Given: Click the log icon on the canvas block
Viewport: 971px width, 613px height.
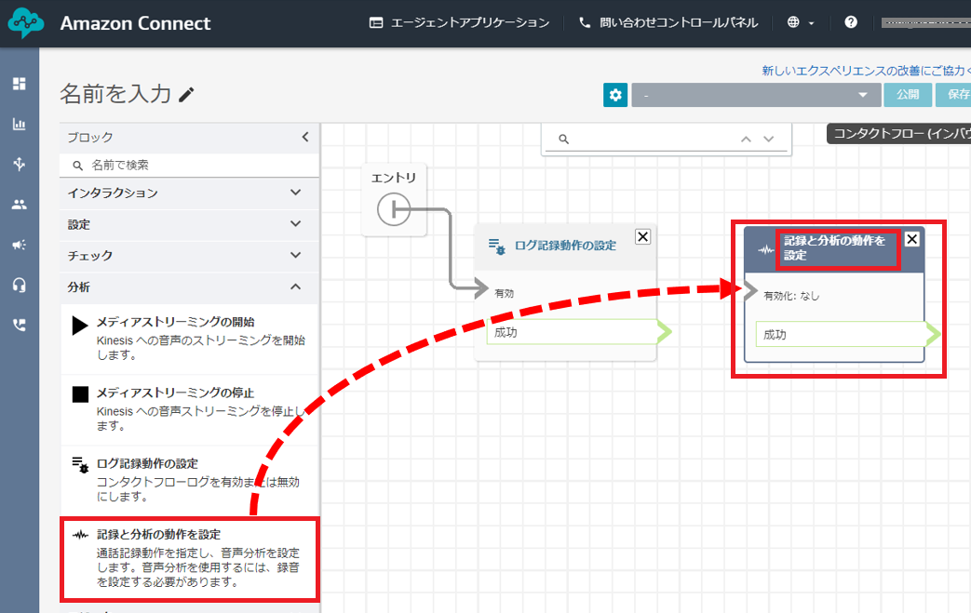Looking at the screenshot, I should pyautogui.click(x=496, y=247).
